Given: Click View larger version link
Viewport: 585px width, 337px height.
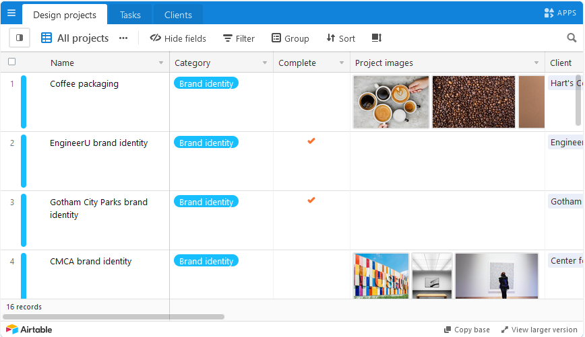Looking at the screenshot, I should click(539, 330).
